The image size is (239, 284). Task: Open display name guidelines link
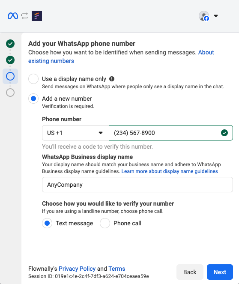170,171
